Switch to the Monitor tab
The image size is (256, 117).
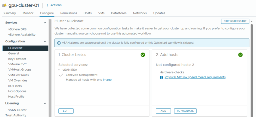tap(28, 13)
